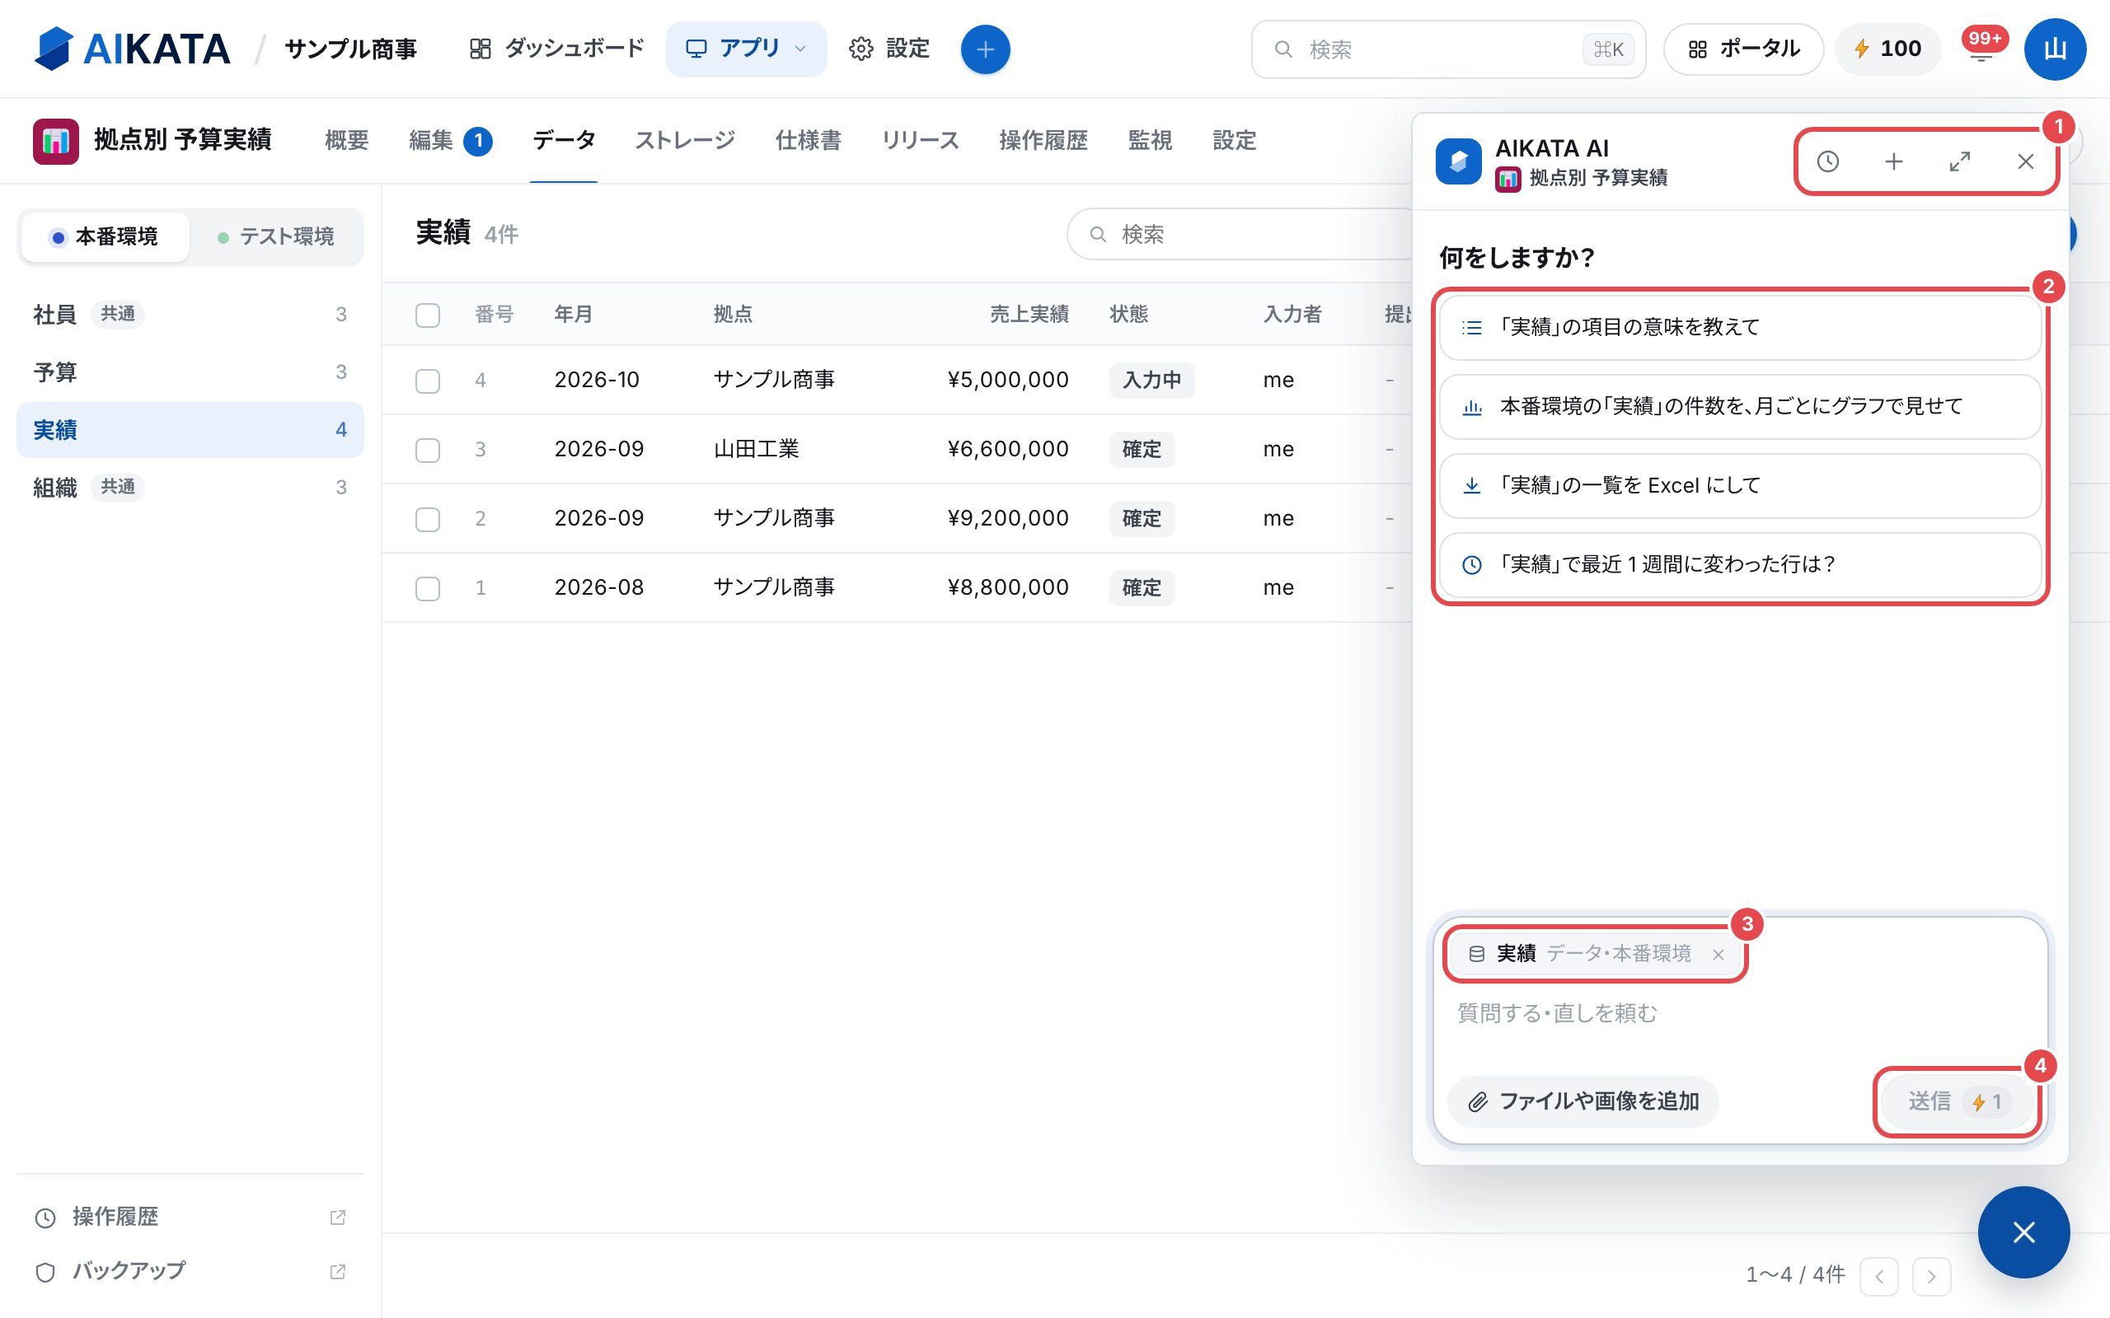Open ダッシュボード in top navigation
The image size is (2110, 1318).
click(556, 49)
